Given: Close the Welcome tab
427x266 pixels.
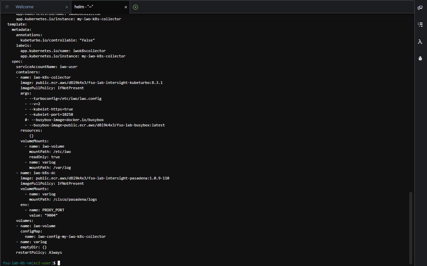Looking at the screenshot, I should pyautogui.click(x=67, y=7).
